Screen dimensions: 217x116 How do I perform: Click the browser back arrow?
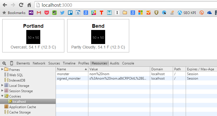pos(5,5)
